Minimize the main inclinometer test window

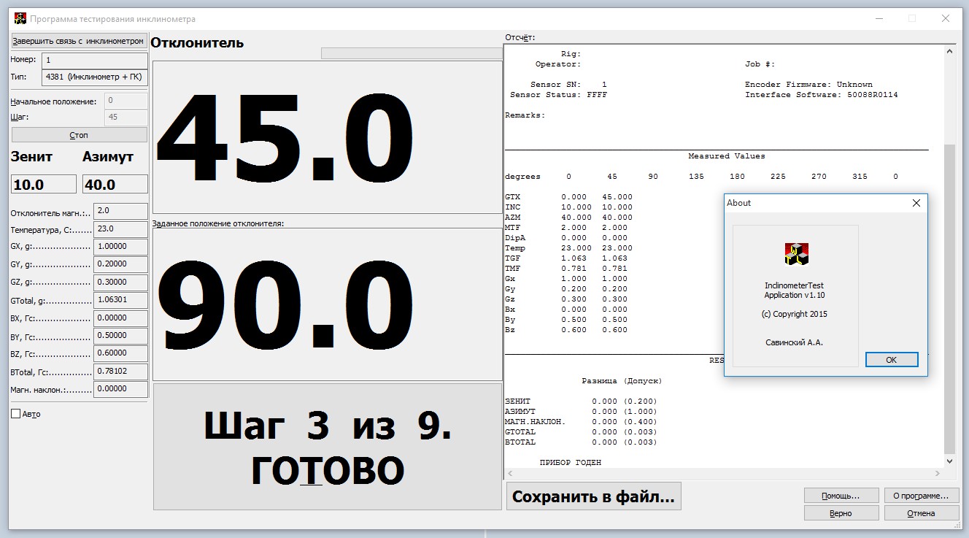tap(879, 18)
